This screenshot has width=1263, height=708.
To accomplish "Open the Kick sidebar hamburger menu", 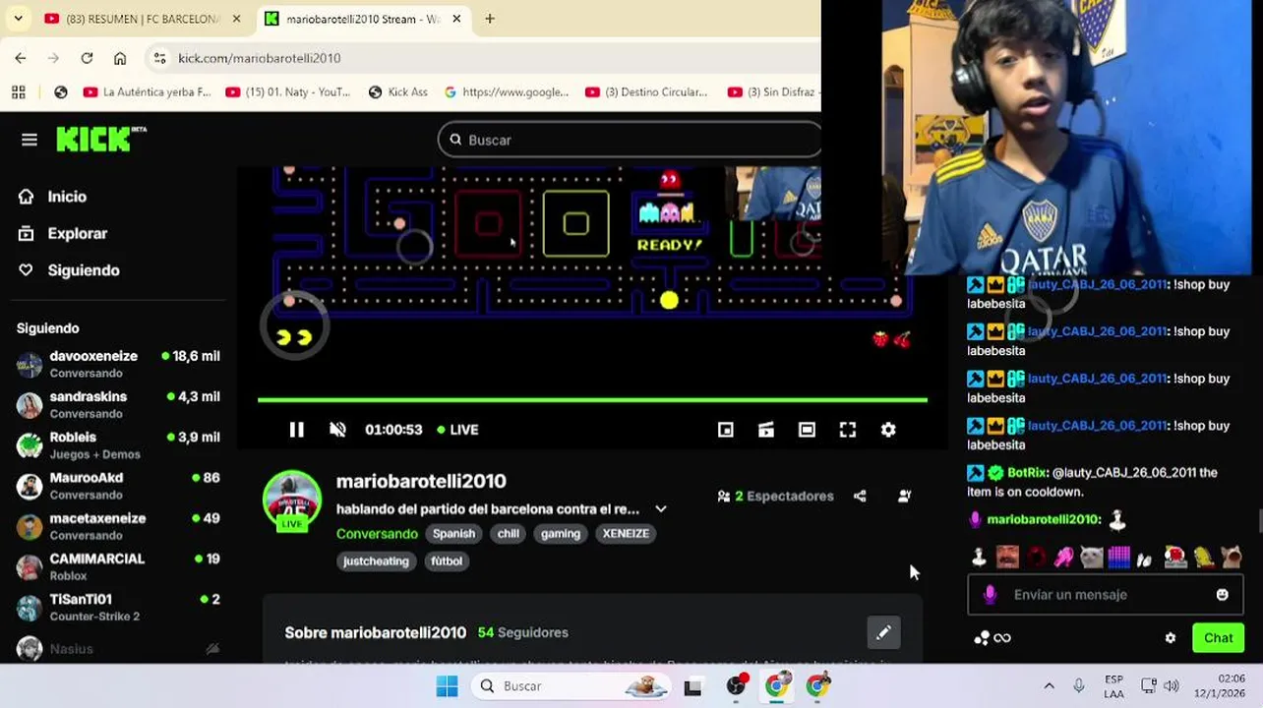I will 30,140.
